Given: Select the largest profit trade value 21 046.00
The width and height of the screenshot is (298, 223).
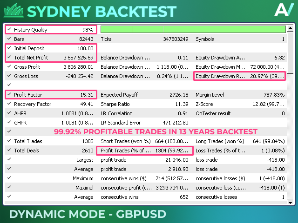Looking at the screenshot, I should click(x=177, y=160).
